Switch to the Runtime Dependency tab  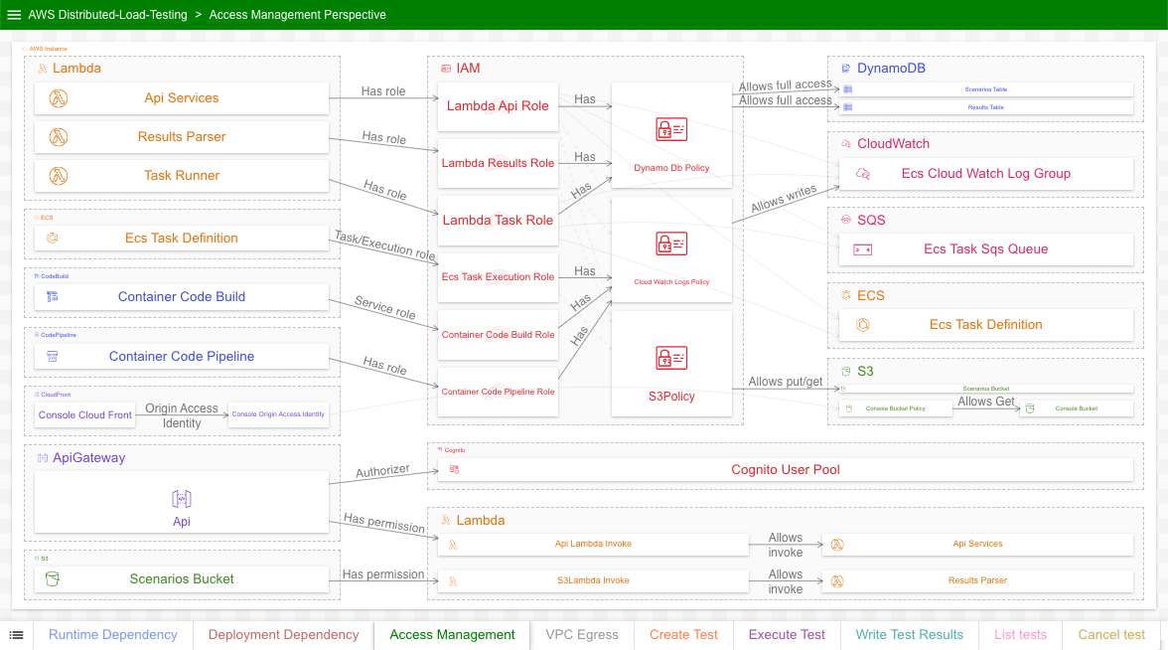point(113,635)
